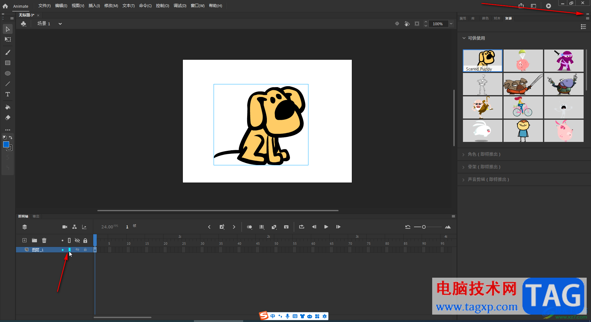The image size is (591, 322).
Task: Open the assets panel options menu
Action: coord(588,18)
